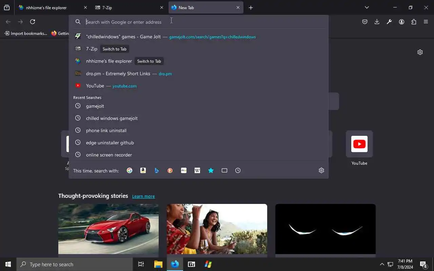Close nhhizme's file explorer tab
434x271 pixels.
[85, 7]
